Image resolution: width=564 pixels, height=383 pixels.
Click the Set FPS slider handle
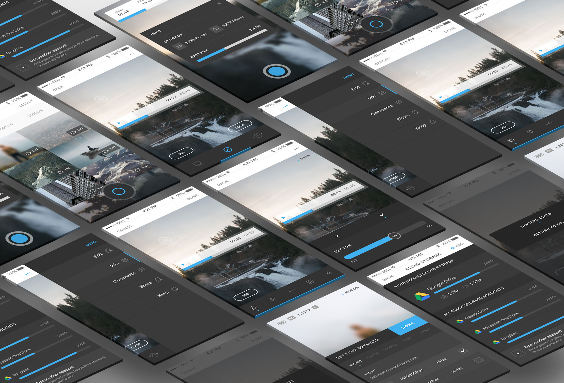point(394,236)
